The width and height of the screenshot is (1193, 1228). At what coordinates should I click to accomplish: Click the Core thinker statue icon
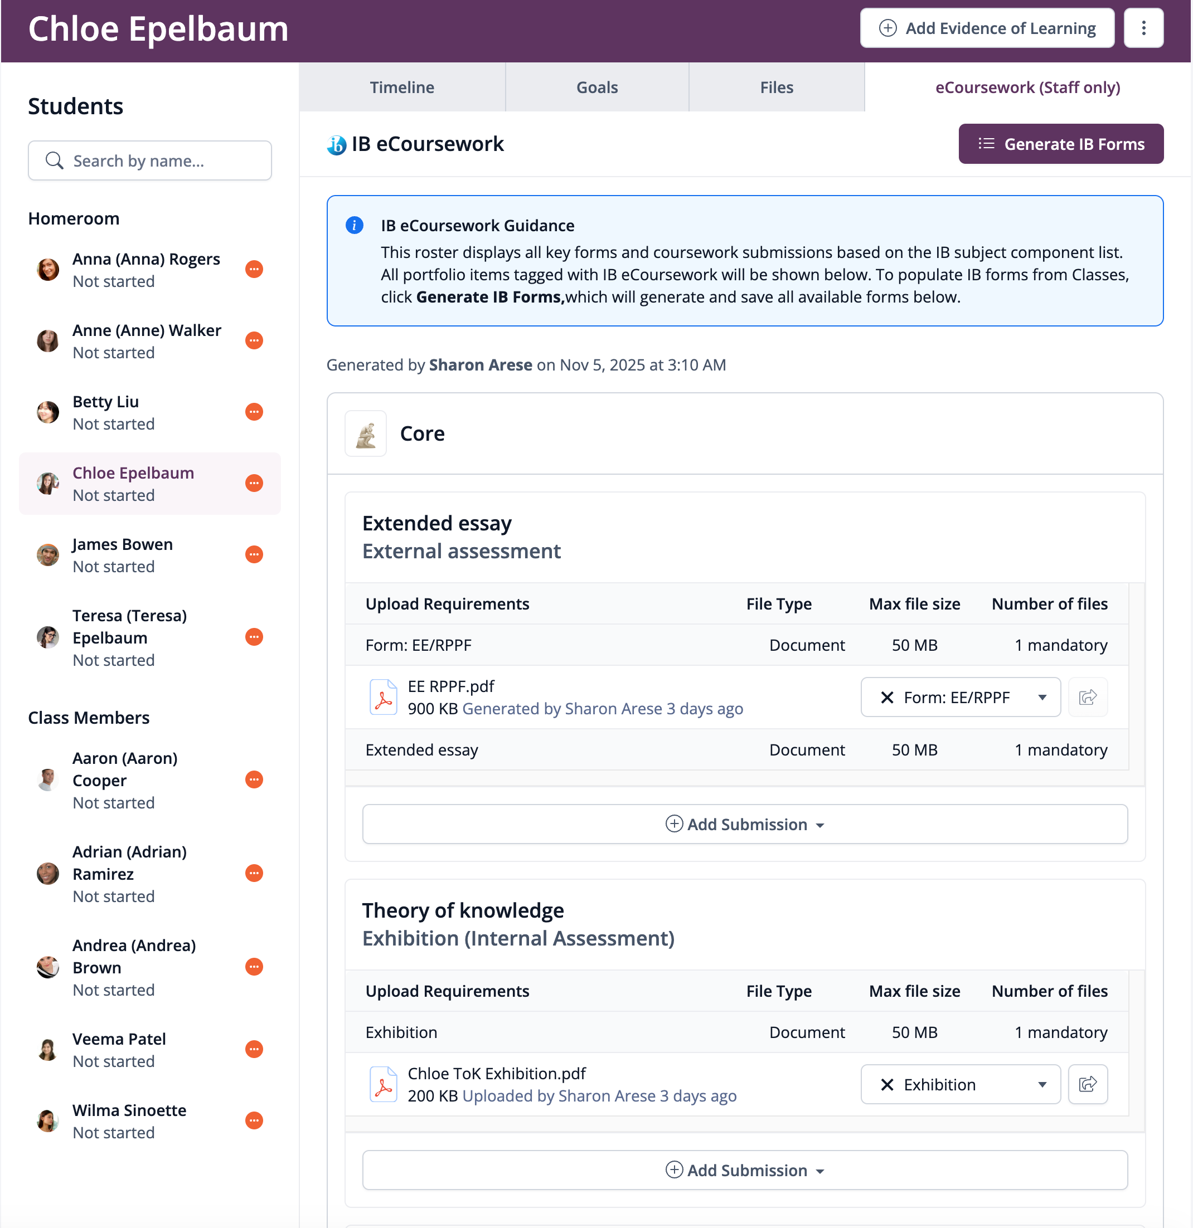point(366,433)
